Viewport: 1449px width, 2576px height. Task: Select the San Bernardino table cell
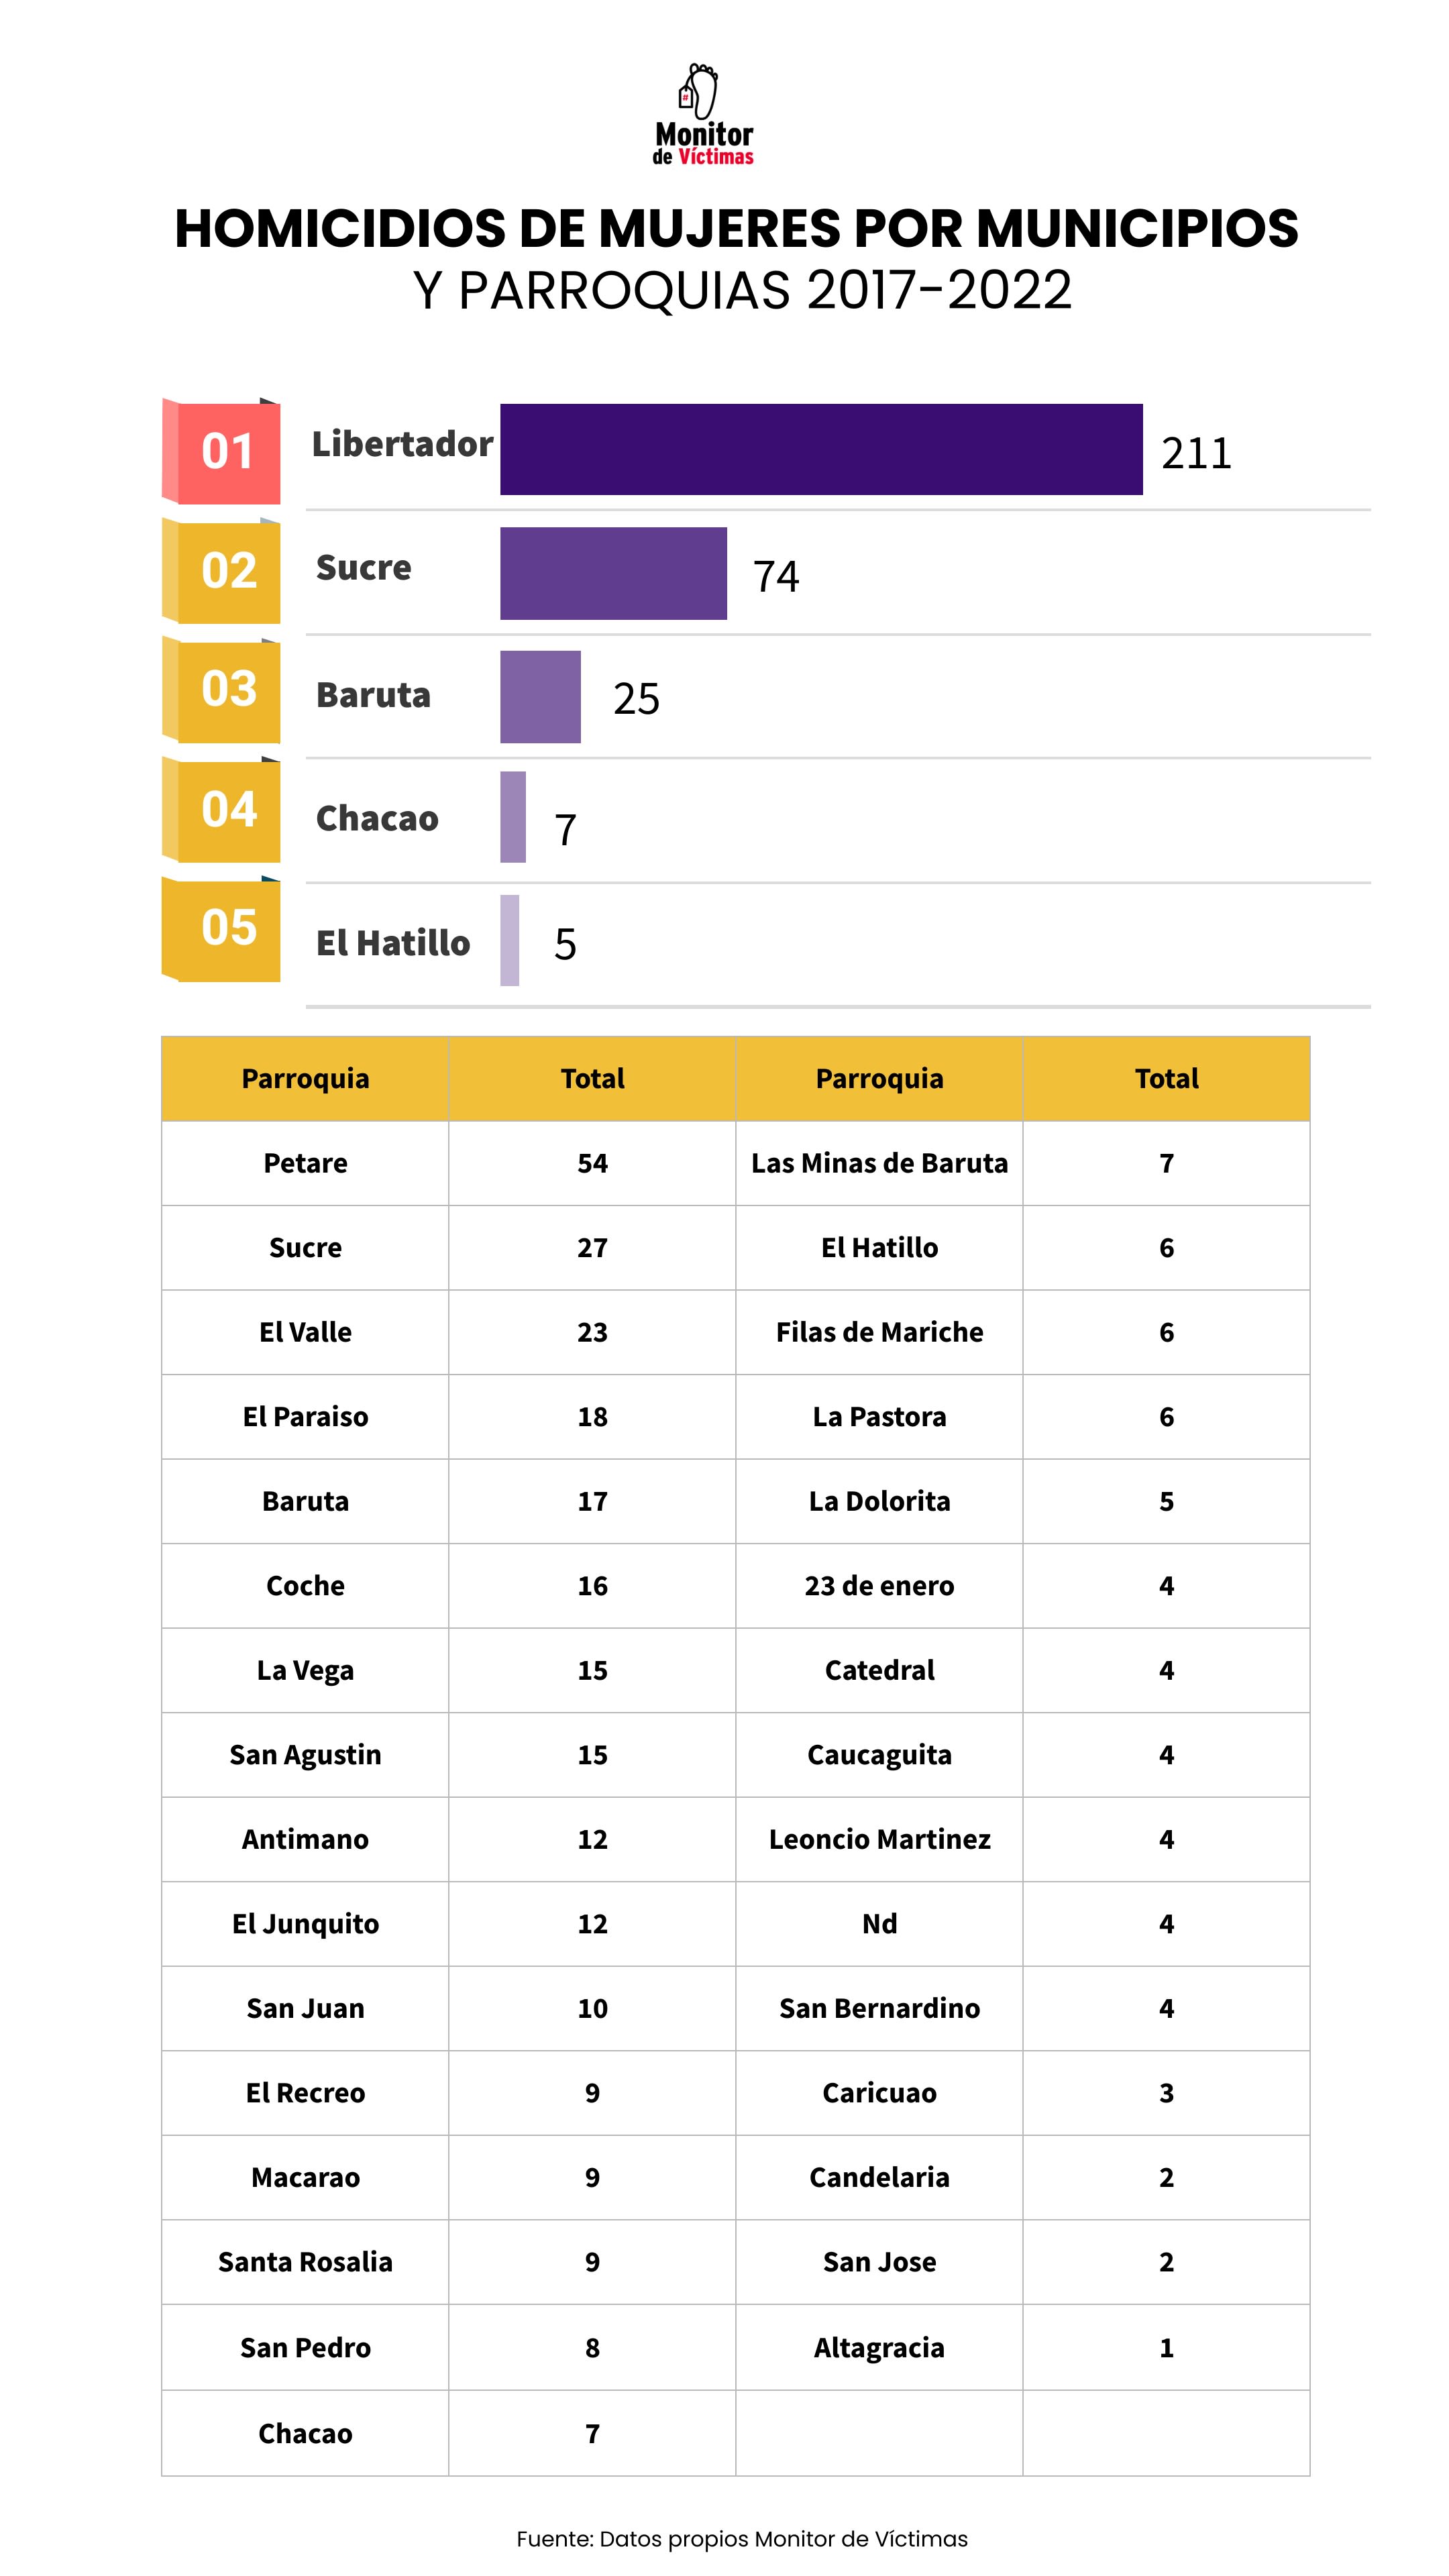coord(879,2008)
